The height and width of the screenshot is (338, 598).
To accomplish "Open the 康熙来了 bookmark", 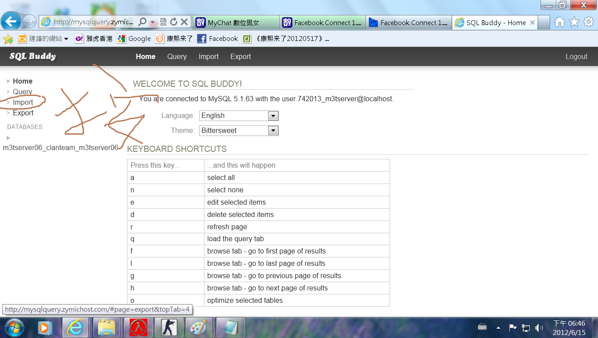I will [x=174, y=39].
